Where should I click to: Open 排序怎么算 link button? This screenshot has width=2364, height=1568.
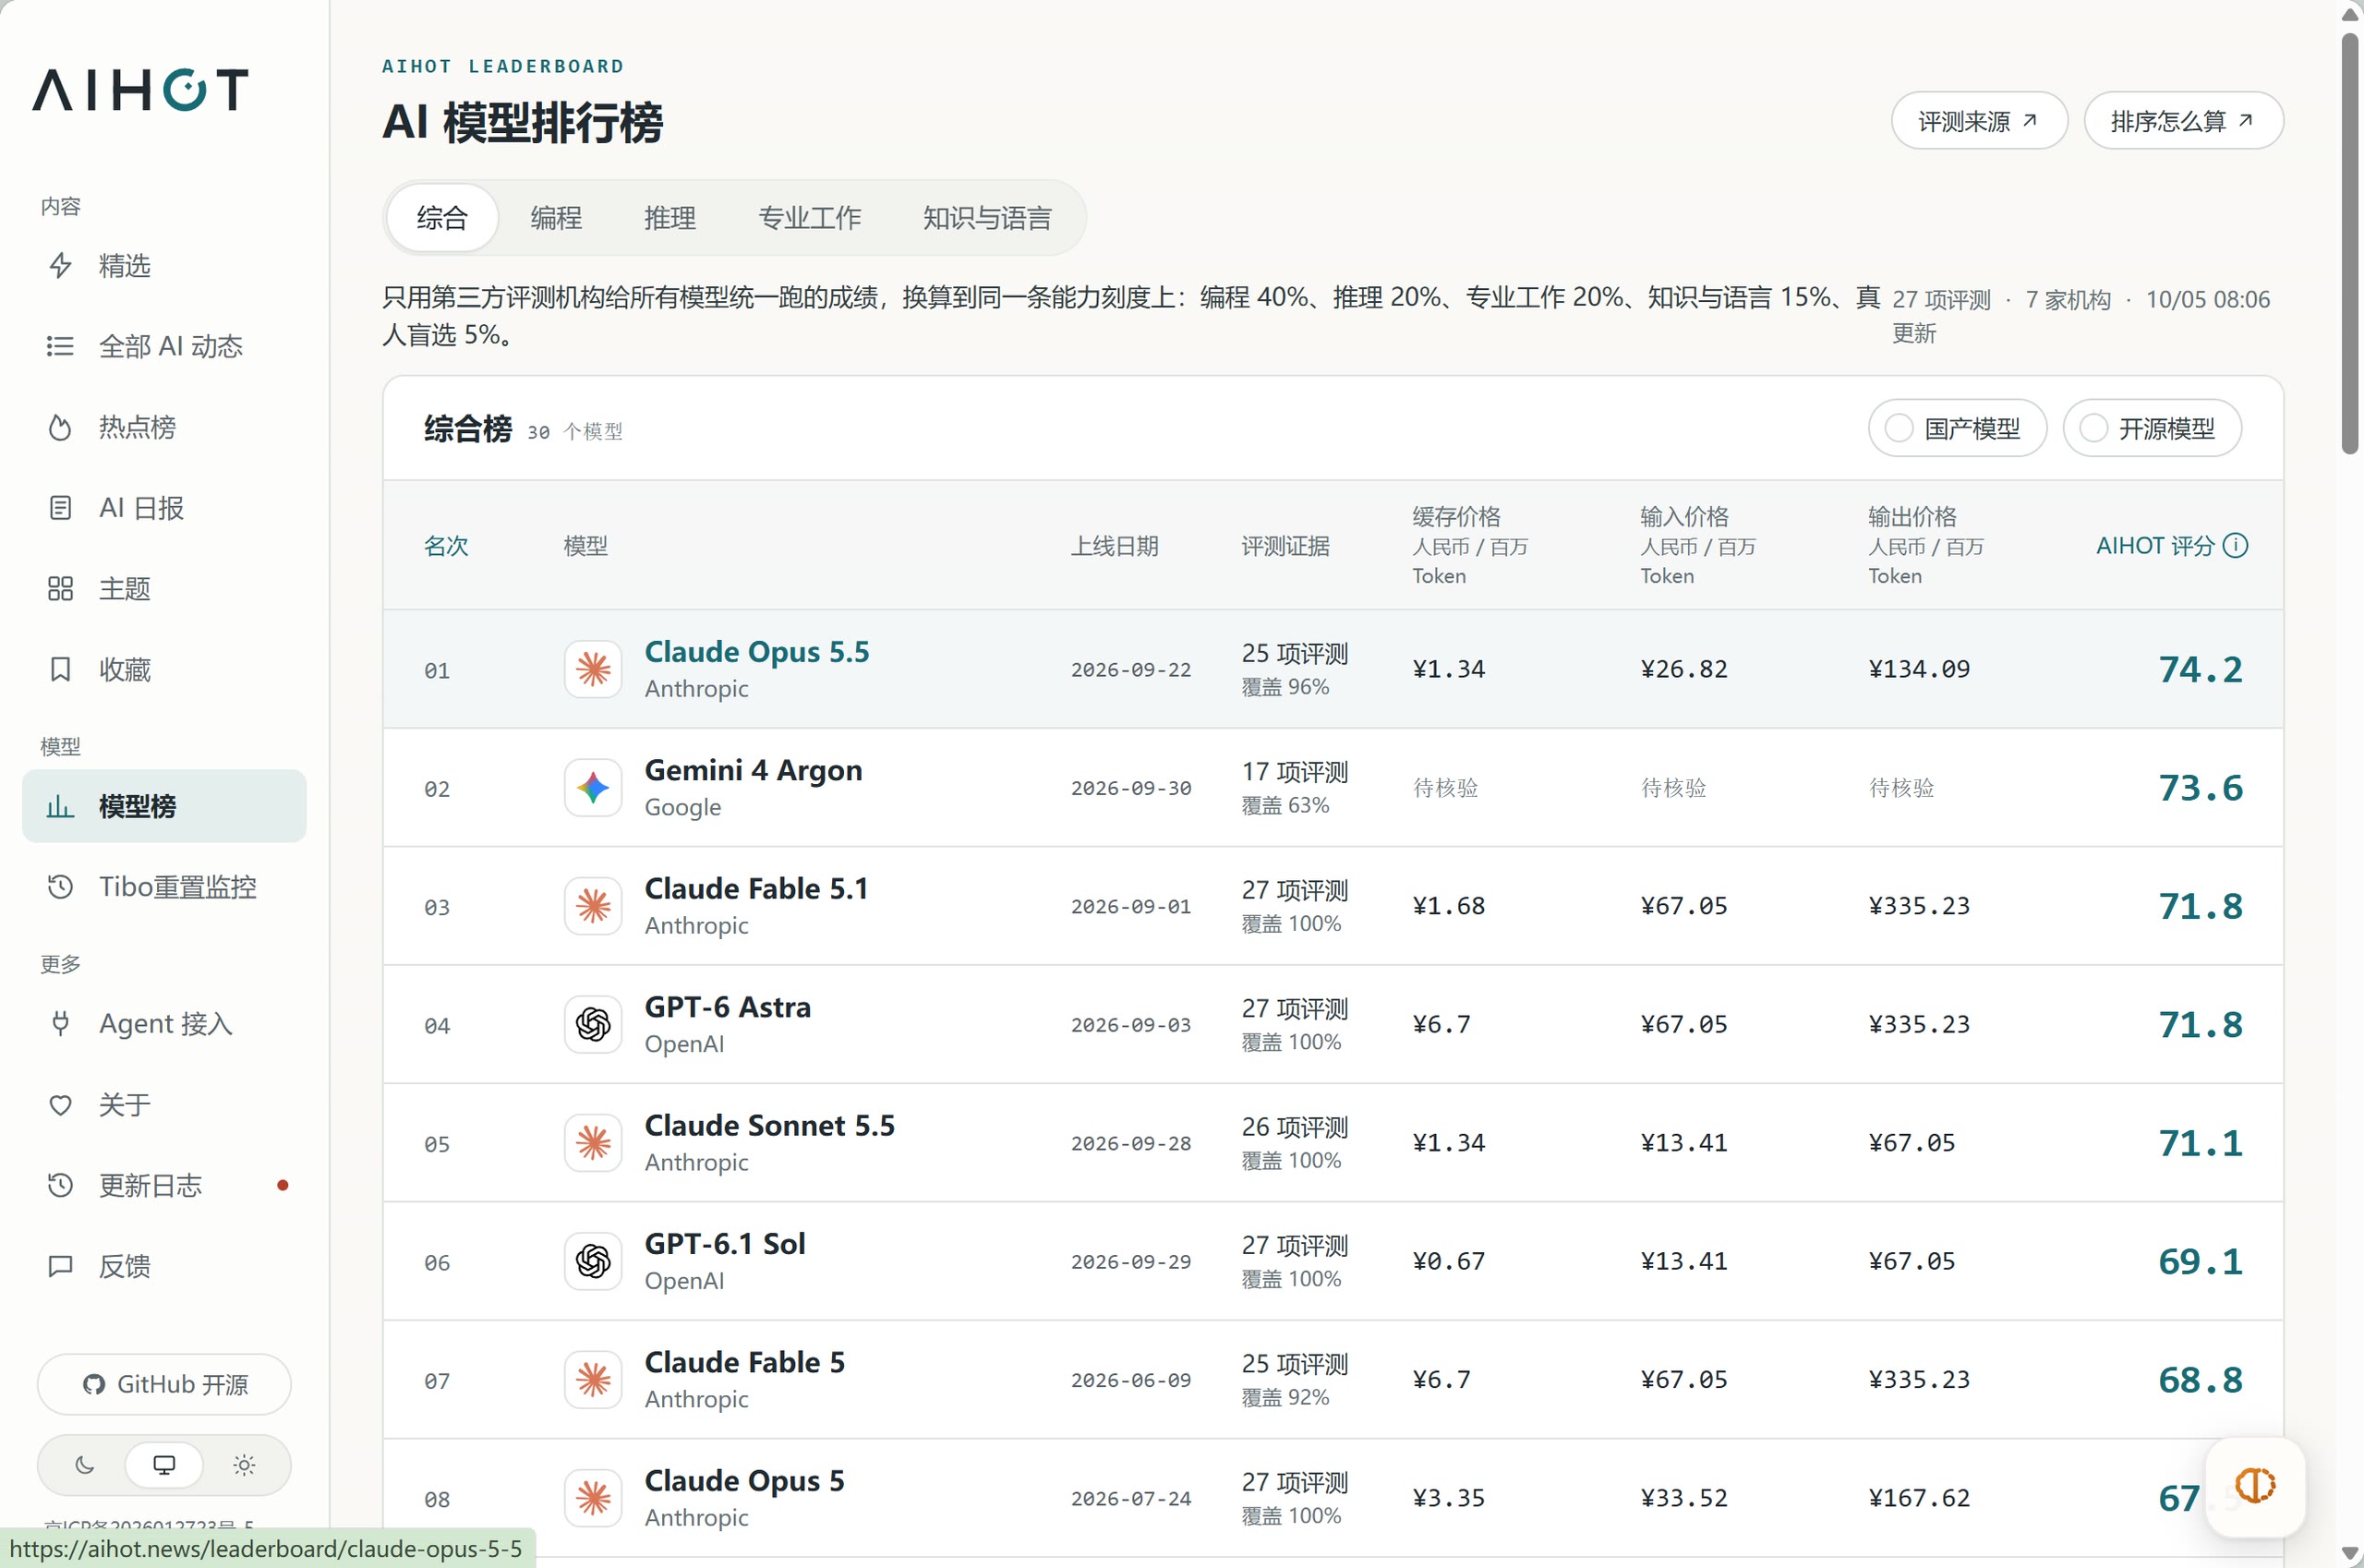(2182, 121)
